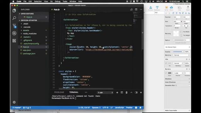201x113 pixels.
Task: Open the Debug view icon
Action: point(14,33)
